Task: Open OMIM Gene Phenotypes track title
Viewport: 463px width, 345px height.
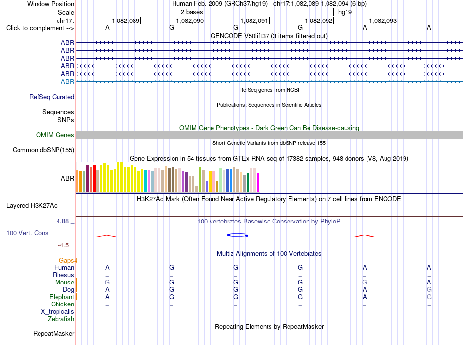Action: 269,128
